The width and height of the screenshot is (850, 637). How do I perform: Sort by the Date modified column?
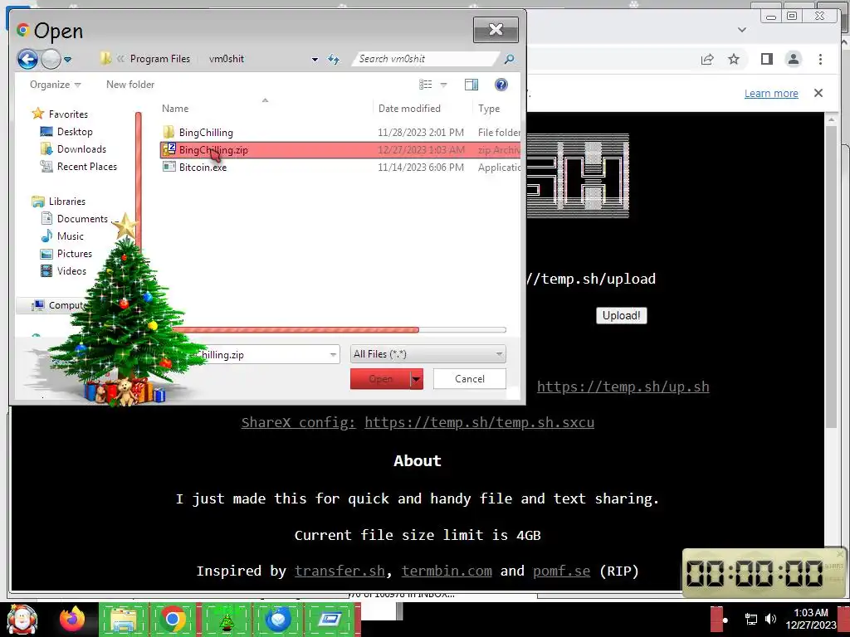click(409, 109)
